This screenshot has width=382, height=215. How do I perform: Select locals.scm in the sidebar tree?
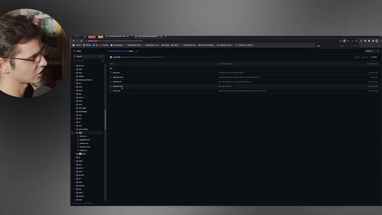[x=84, y=150]
